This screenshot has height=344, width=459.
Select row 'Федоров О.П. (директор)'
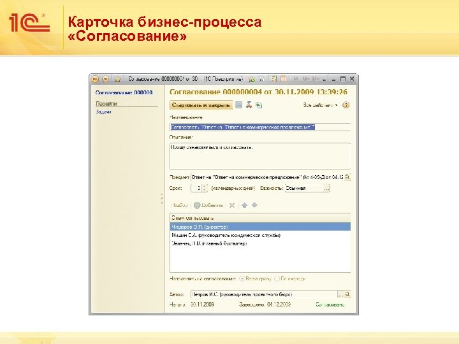click(260, 227)
